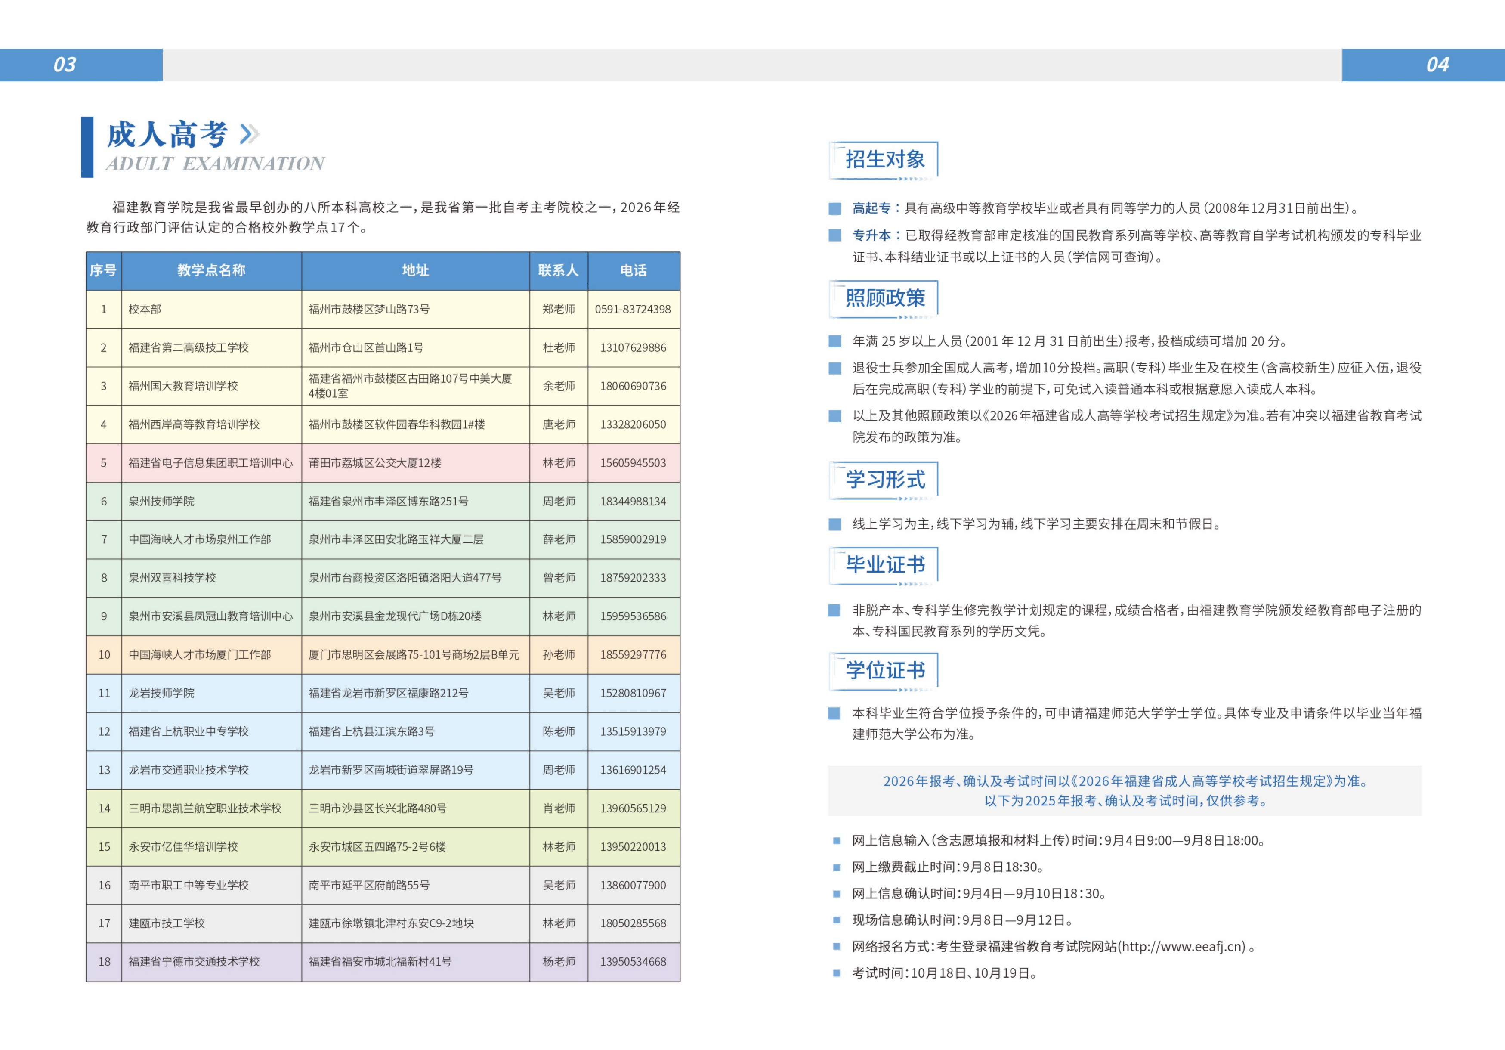Click address 南平市延平区府前路55号
The height and width of the screenshot is (1050, 1505).
coord(369,886)
